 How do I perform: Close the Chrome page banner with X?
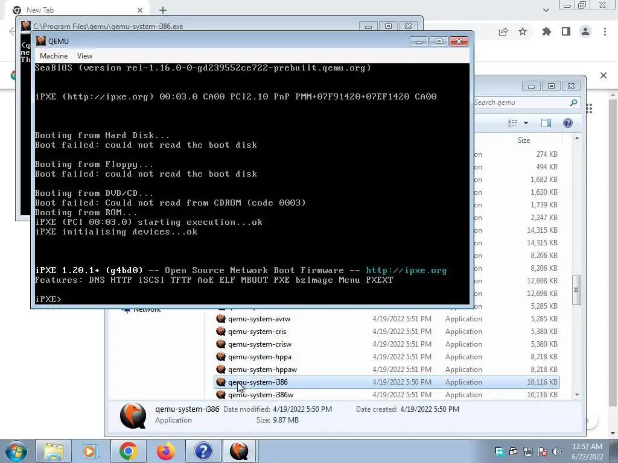[x=604, y=75]
